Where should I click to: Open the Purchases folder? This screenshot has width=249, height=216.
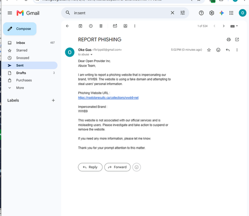[29, 80]
